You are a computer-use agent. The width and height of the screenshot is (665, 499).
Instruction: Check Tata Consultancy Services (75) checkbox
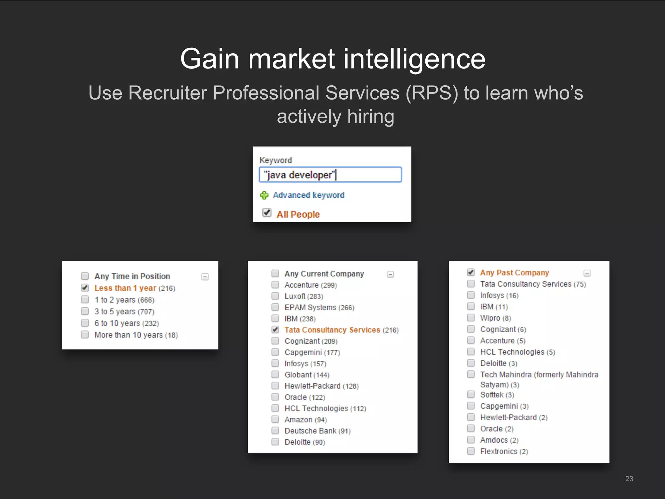471,284
